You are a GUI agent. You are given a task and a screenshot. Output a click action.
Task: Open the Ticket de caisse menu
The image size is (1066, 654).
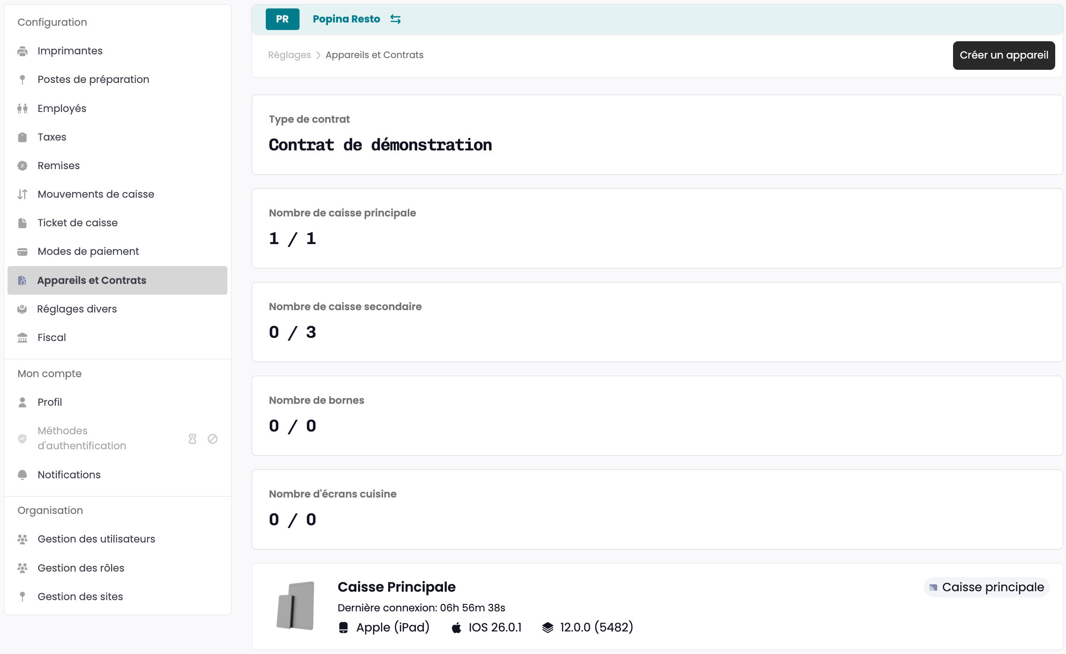(x=77, y=223)
